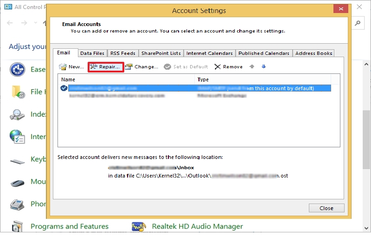
Task: Select the SharePoint Lists tab
Action: pyautogui.click(x=161, y=53)
